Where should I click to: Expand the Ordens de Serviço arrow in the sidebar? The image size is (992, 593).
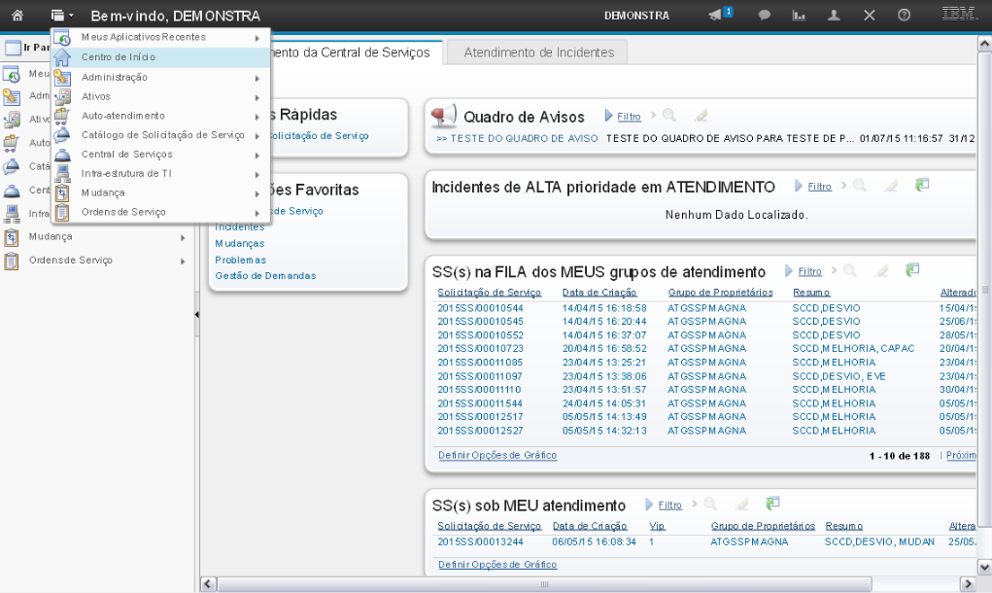tap(182, 261)
